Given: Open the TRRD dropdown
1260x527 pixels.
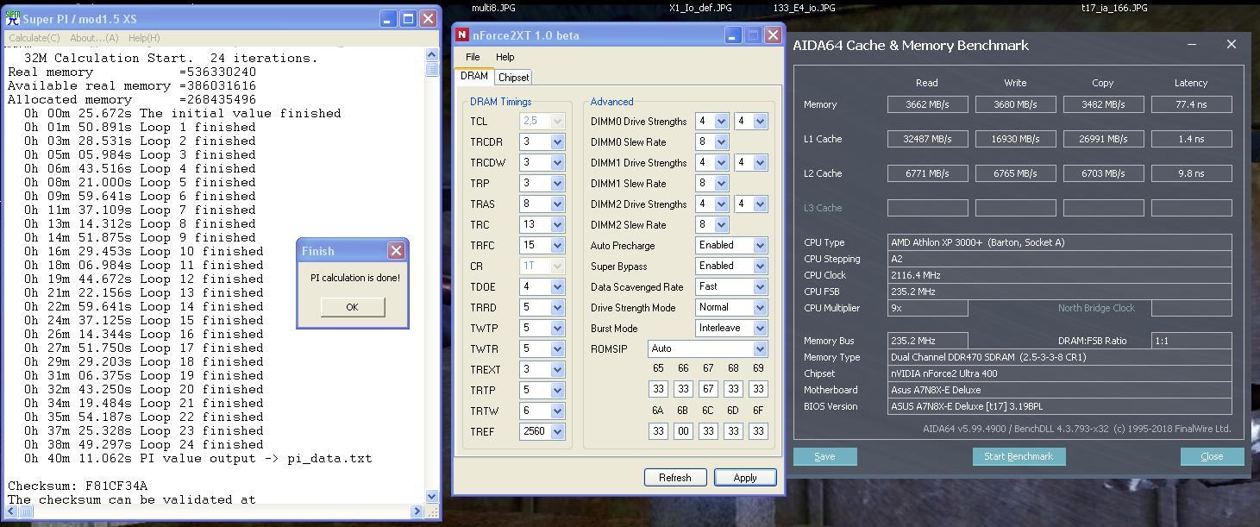Looking at the screenshot, I should point(557,308).
